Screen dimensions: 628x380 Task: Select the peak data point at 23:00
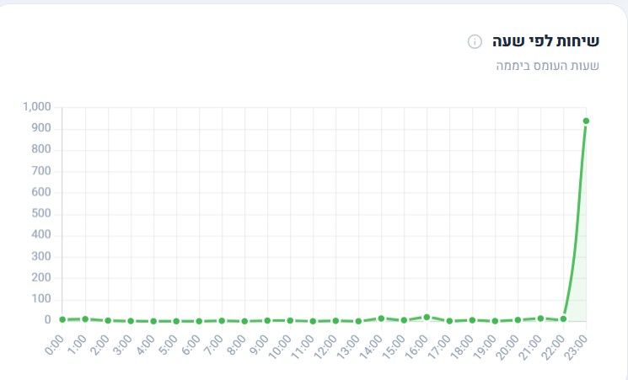pyautogui.click(x=586, y=121)
